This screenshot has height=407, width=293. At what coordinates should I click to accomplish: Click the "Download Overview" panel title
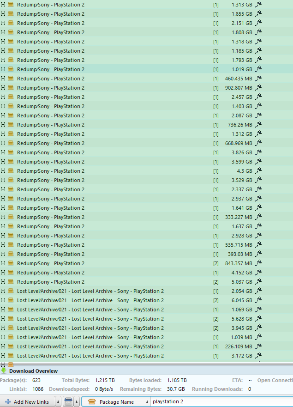pos(33,371)
